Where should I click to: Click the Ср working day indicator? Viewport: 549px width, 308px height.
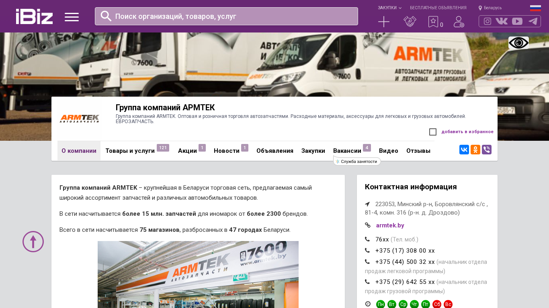[403, 304]
